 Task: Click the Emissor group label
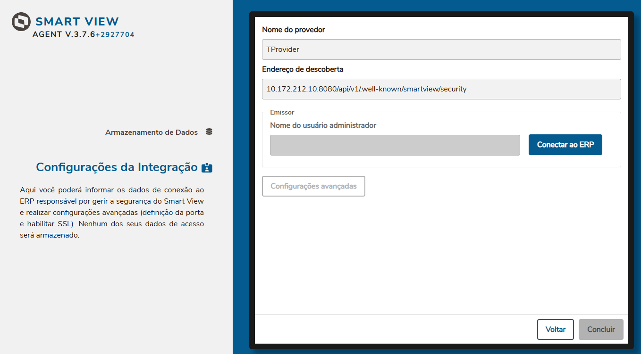[282, 113]
